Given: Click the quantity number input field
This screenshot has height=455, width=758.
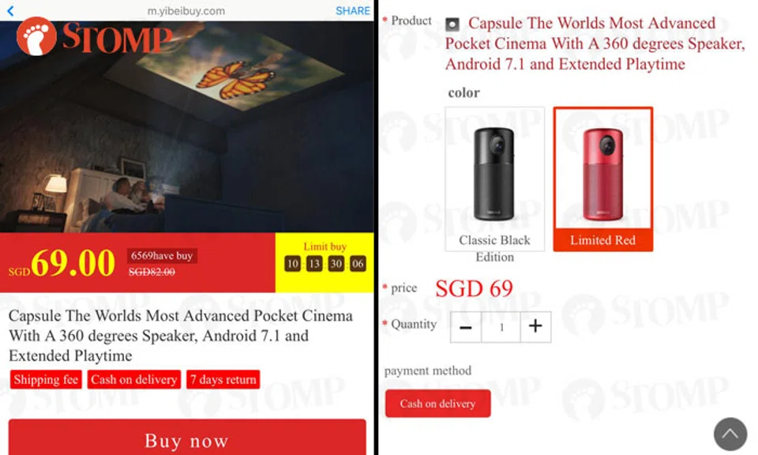Looking at the screenshot, I should (x=501, y=327).
